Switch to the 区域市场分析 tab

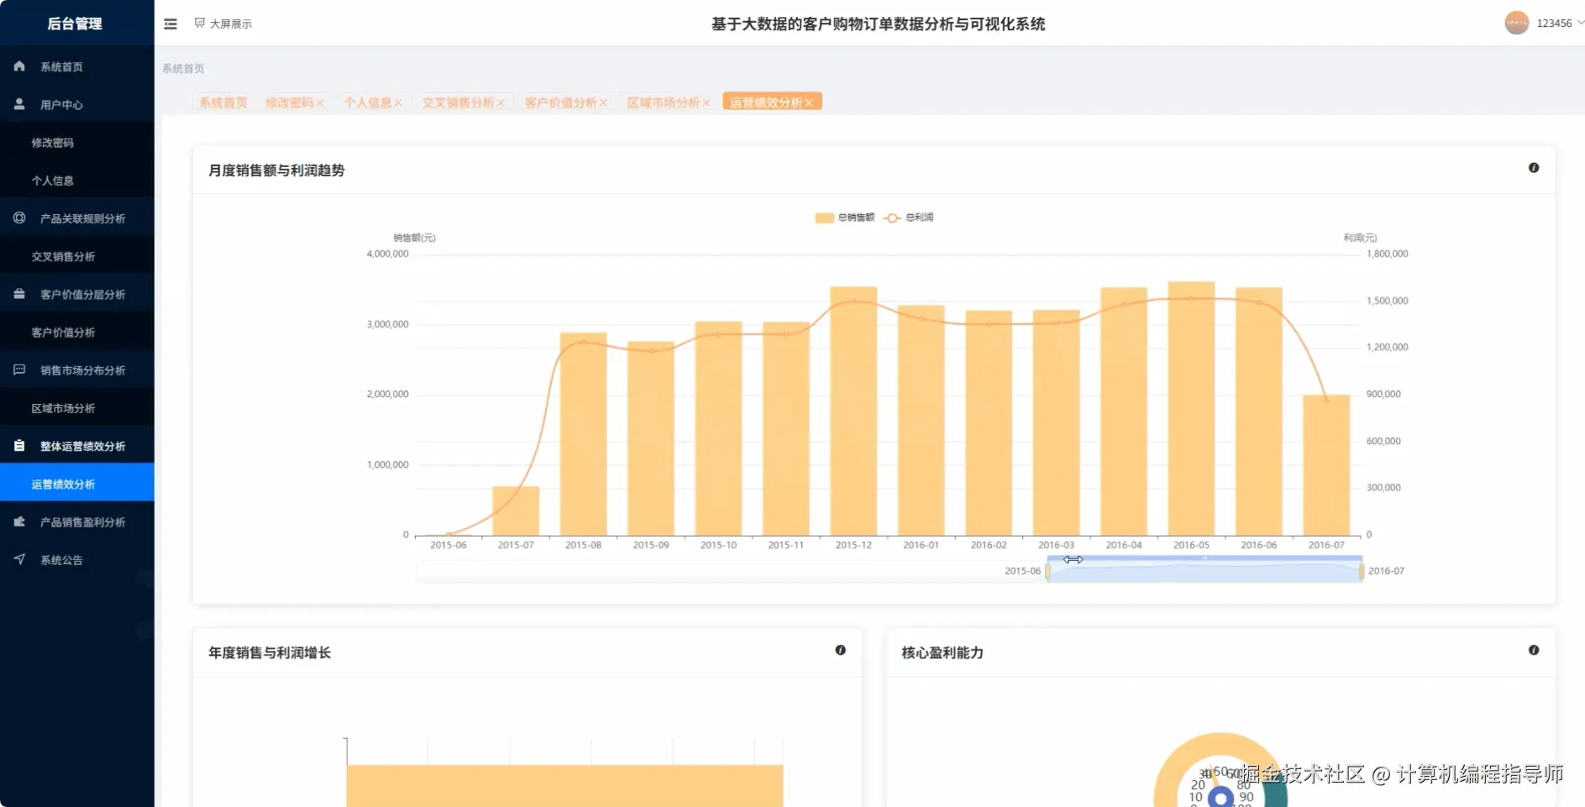664,102
